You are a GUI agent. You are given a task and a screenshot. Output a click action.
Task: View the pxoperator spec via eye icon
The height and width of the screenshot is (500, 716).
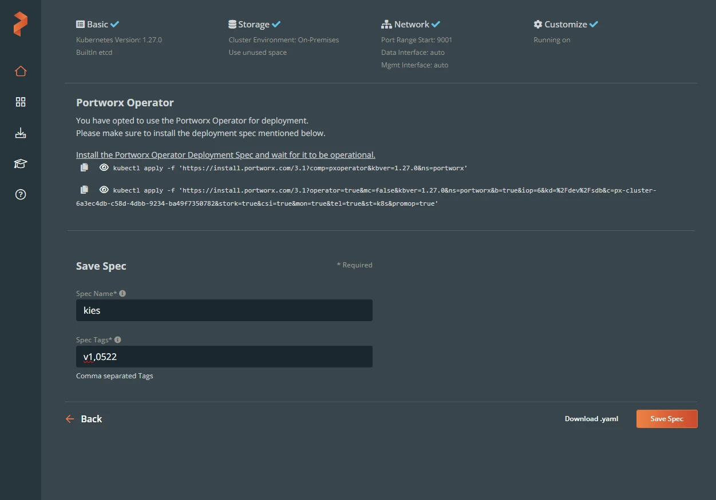(104, 167)
